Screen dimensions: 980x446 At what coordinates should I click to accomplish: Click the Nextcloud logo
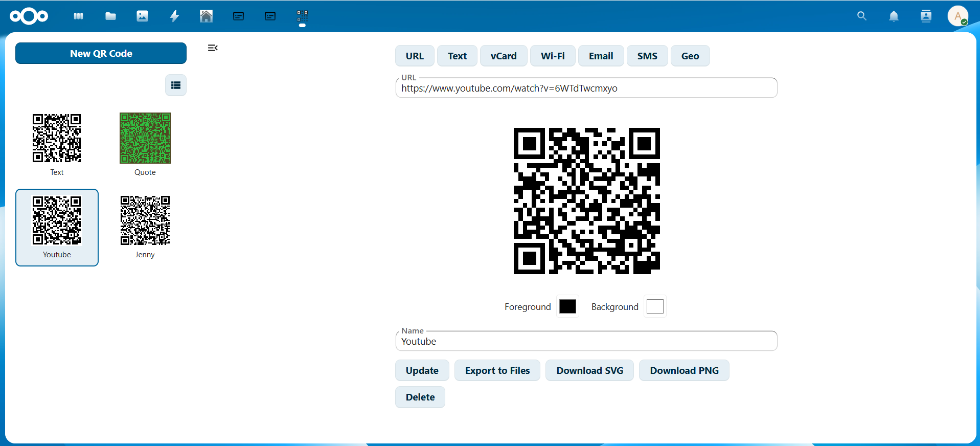pyautogui.click(x=29, y=16)
